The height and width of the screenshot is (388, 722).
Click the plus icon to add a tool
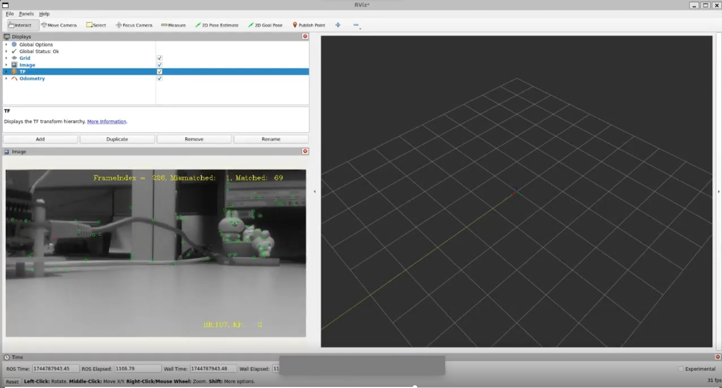click(x=338, y=25)
